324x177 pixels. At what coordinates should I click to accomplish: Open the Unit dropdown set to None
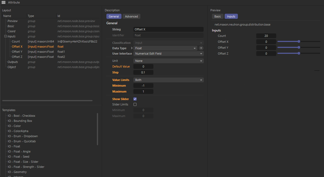[x=168, y=61]
